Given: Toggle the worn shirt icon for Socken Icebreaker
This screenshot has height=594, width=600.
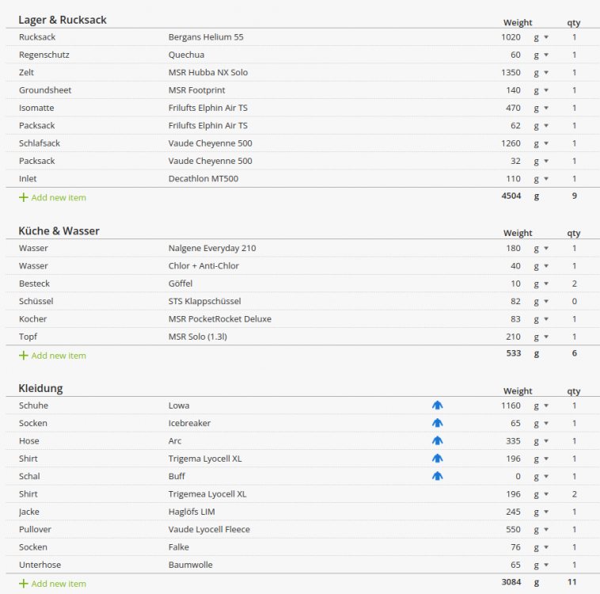Looking at the screenshot, I should coord(438,423).
